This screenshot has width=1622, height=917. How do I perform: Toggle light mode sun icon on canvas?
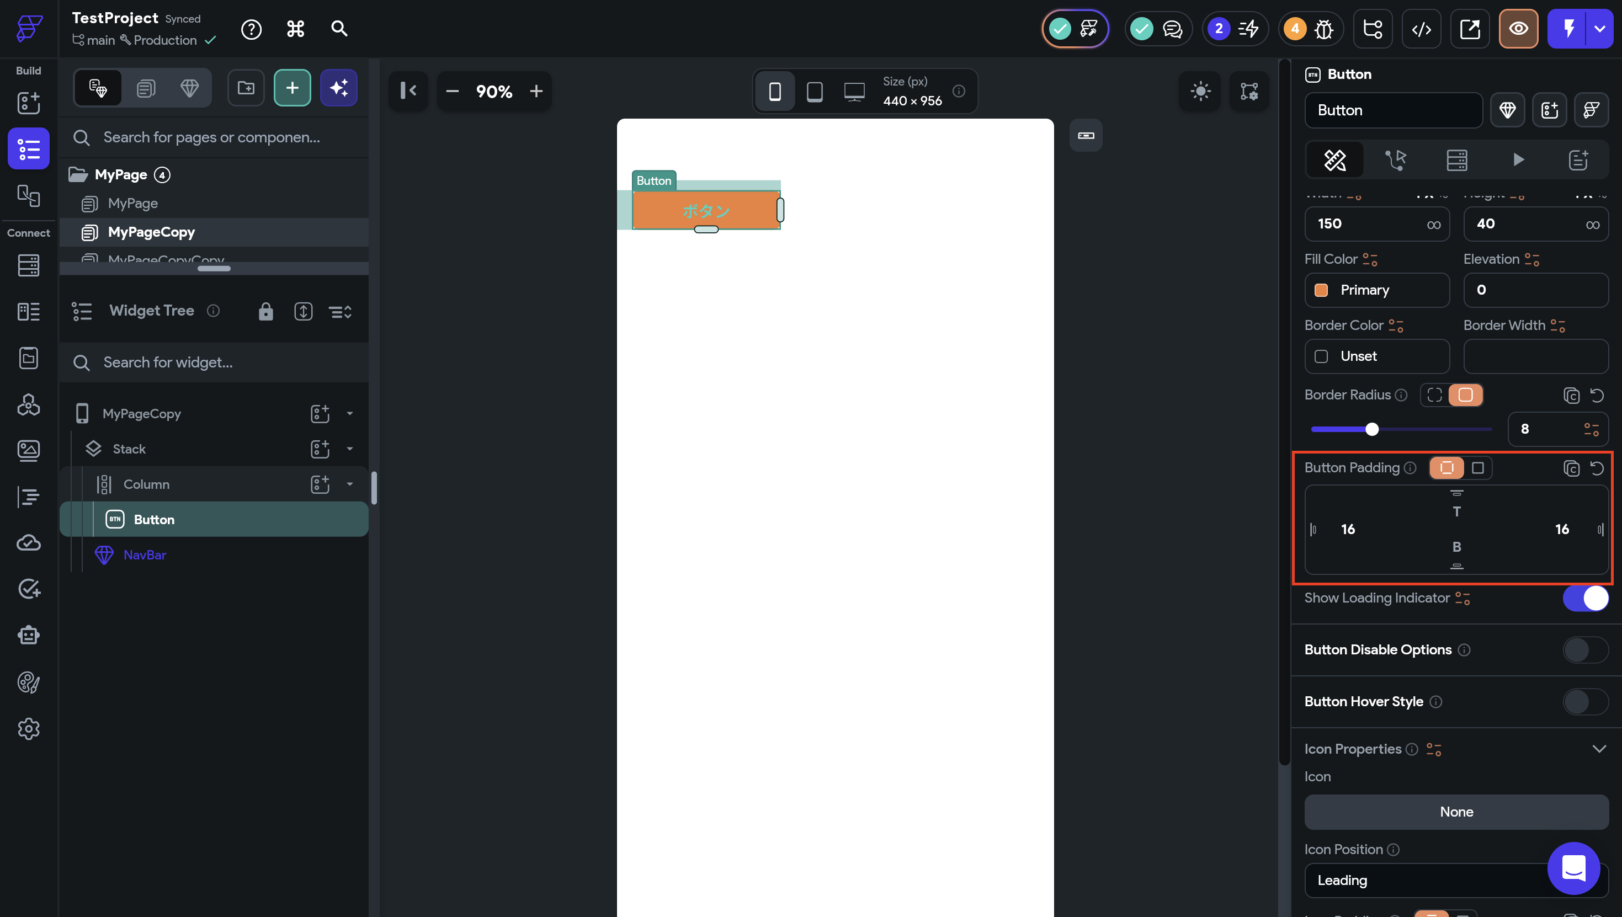[x=1200, y=92]
